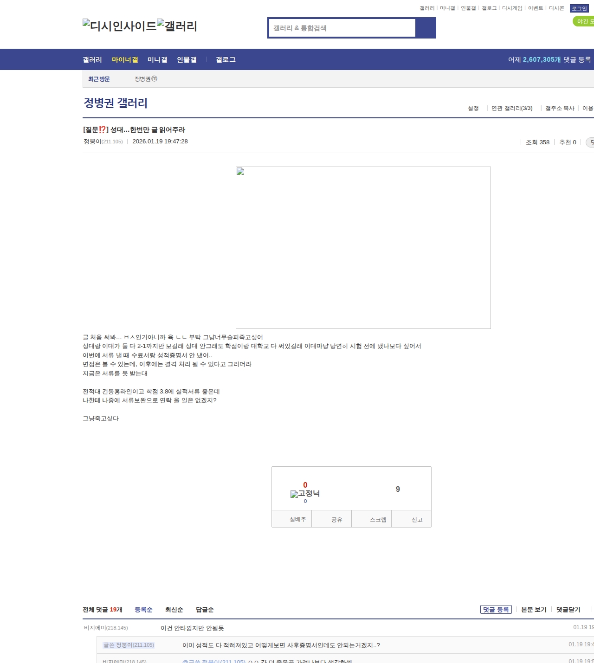Focus the 갤러리 & 통합검색 search field
The width and height of the screenshot is (594, 663).
tap(342, 28)
